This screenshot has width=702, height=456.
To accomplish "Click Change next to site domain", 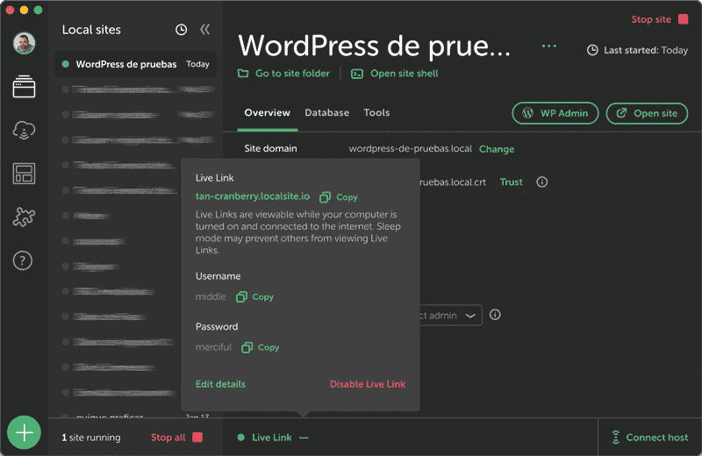I will coord(497,149).
